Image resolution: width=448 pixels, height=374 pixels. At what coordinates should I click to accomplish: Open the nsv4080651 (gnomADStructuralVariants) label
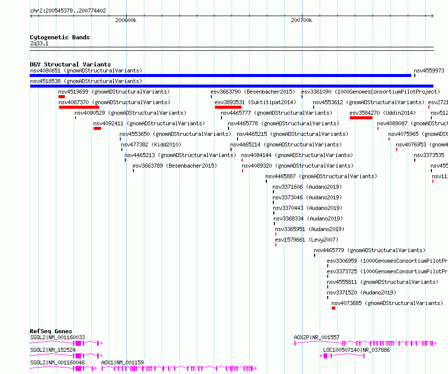coord(86,70)
